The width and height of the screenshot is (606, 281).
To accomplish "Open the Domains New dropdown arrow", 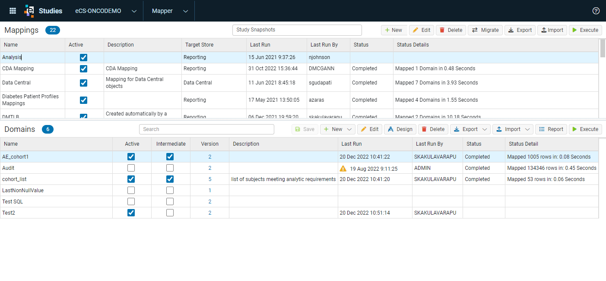I will click(x=349, y=129).
